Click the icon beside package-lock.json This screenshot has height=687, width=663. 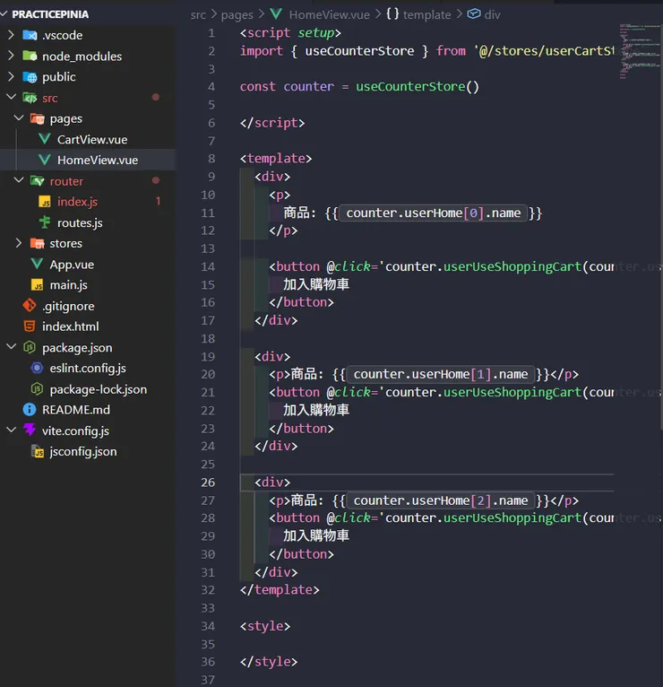tap(38, 389)
